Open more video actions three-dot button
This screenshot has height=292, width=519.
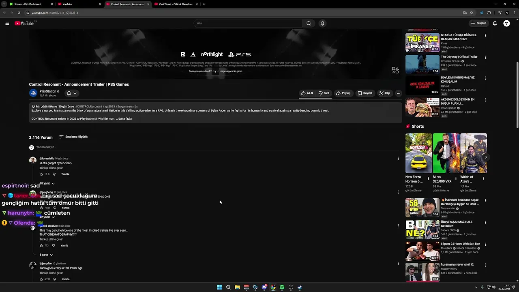point(398,93)
